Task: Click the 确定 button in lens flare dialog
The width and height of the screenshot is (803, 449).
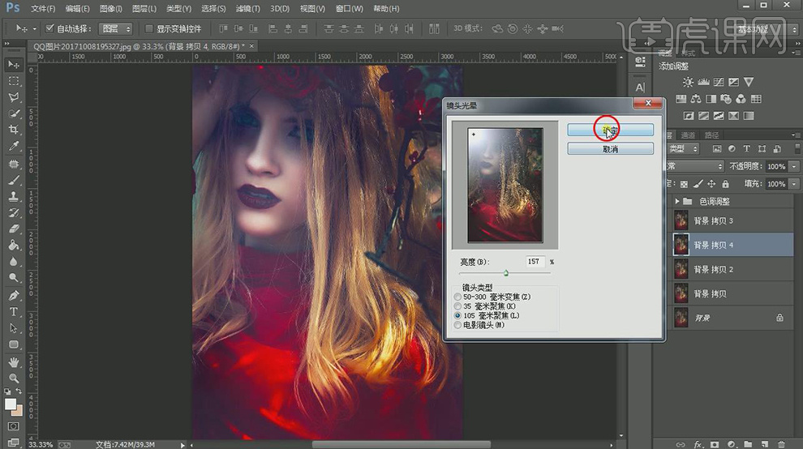Action: pyautogui.click(x=610, y=130)
